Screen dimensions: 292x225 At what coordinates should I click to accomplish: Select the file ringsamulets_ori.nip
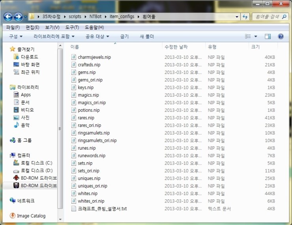click(x=97, y=141)
